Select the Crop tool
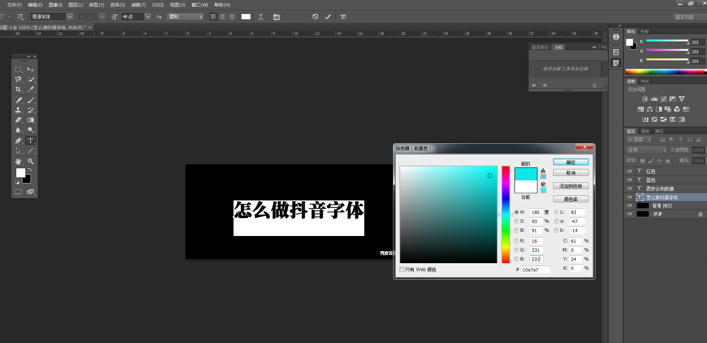 pyautogui.click(x=18, y=89)
